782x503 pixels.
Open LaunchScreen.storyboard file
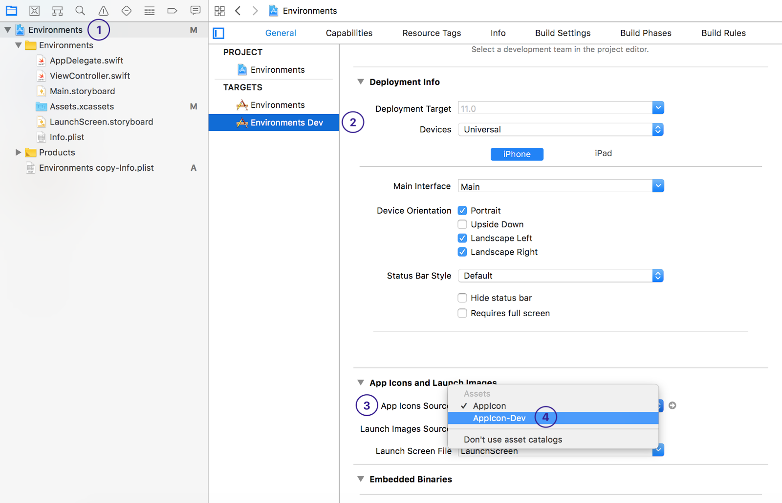(101, 122)
